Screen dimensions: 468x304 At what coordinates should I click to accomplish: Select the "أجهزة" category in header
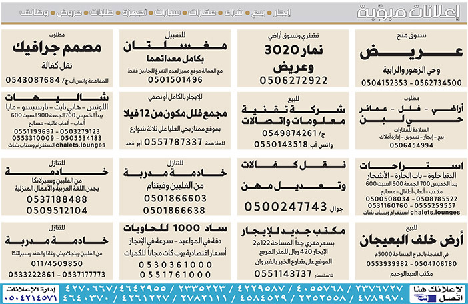[x=134, y=13]
